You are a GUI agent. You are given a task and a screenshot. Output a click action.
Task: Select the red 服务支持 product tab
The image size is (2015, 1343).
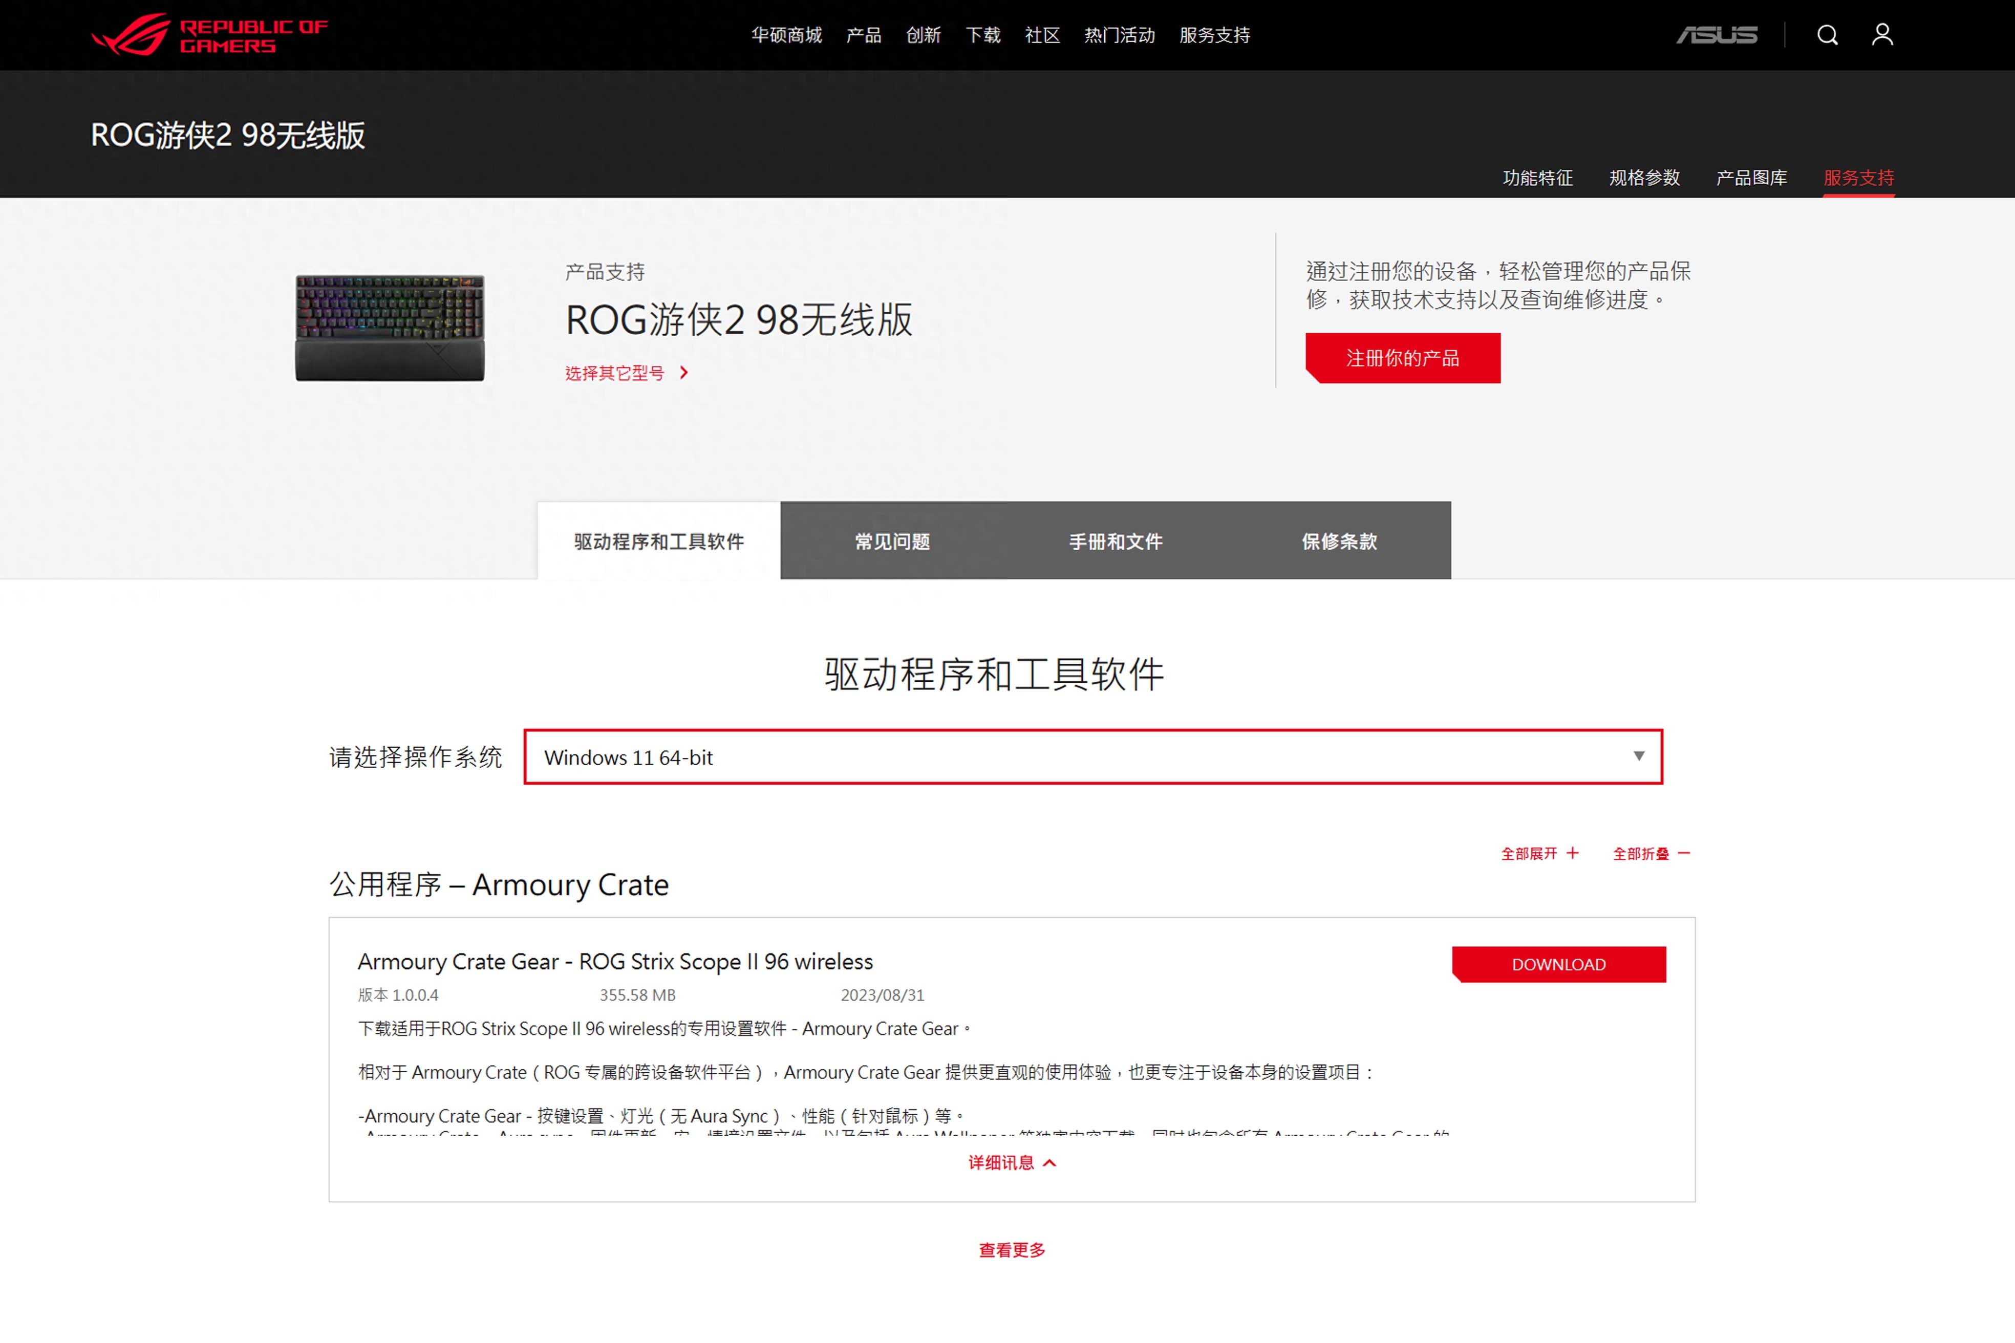click(1859, 178)
